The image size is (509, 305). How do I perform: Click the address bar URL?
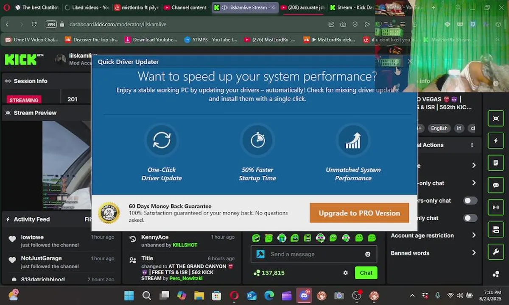tap(118, 25)
